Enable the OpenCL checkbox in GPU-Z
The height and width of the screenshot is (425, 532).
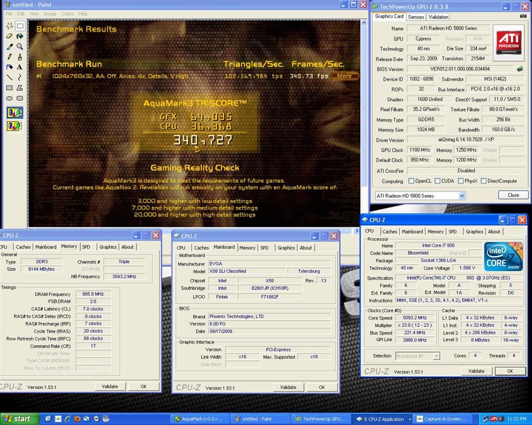point(411,181)
